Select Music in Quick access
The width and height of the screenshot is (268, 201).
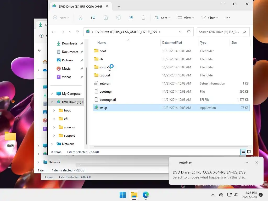click(x=66, y=69)
